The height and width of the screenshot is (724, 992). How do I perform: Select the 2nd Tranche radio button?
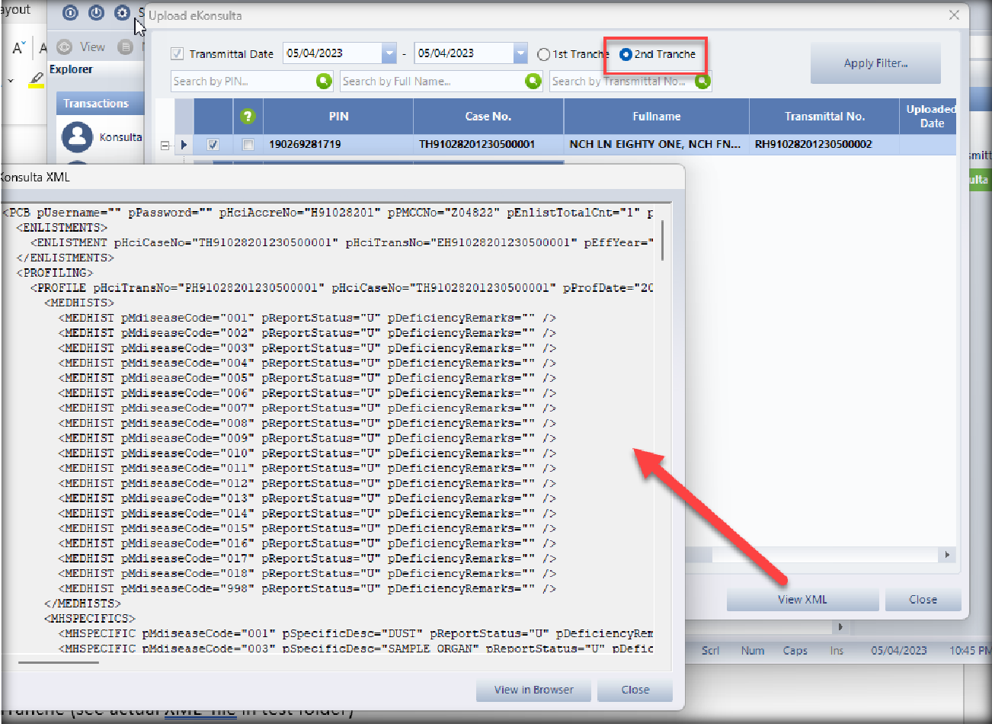coord(626,54)
